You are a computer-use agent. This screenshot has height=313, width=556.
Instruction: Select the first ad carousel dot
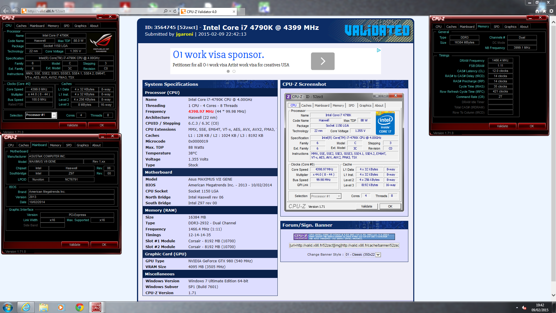coord(228,71)
